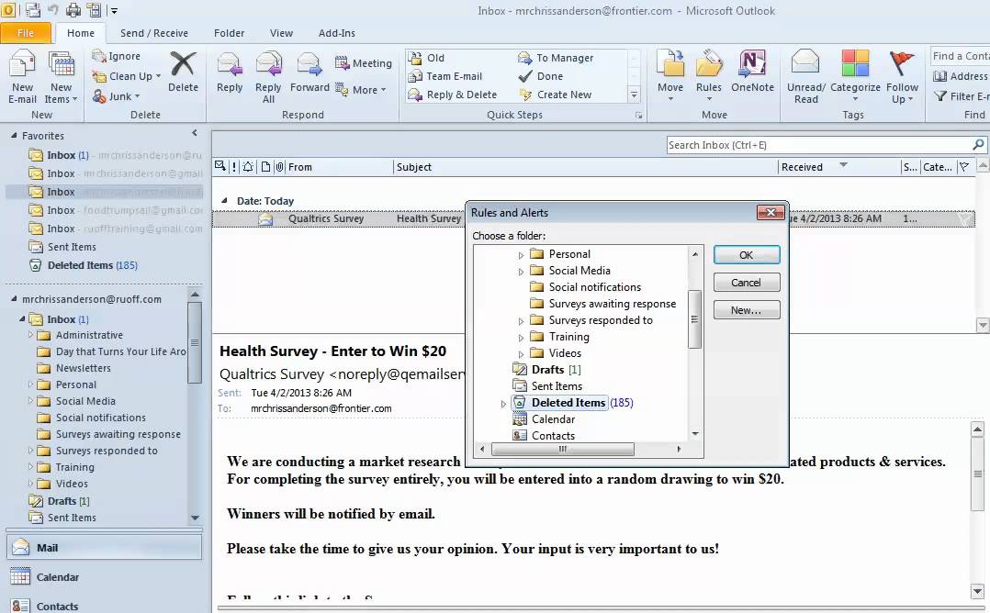Expand the Quick Steps gallery
Image resolution: width=990 pixels, height=613 pixels.
click(634, 95)
